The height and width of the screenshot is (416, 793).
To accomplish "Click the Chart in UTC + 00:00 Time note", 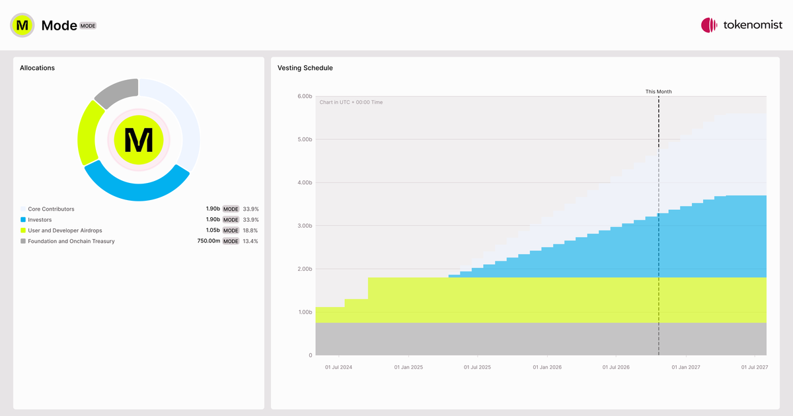I will point(351,102).
